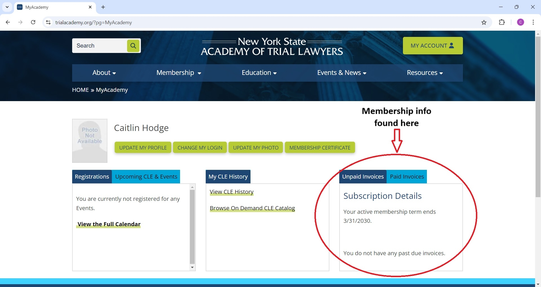The width and height of the screenshot is (541, 287).
Task: Click inside the Search input field
Action: click(99, 46)
